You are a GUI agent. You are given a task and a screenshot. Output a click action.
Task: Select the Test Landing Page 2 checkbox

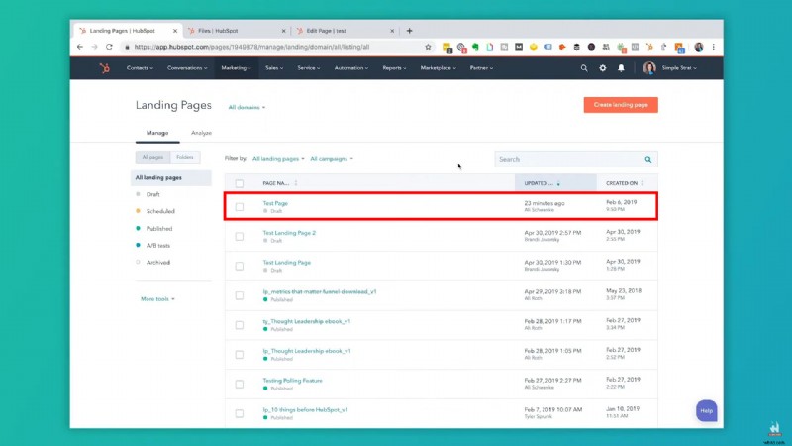240,236
